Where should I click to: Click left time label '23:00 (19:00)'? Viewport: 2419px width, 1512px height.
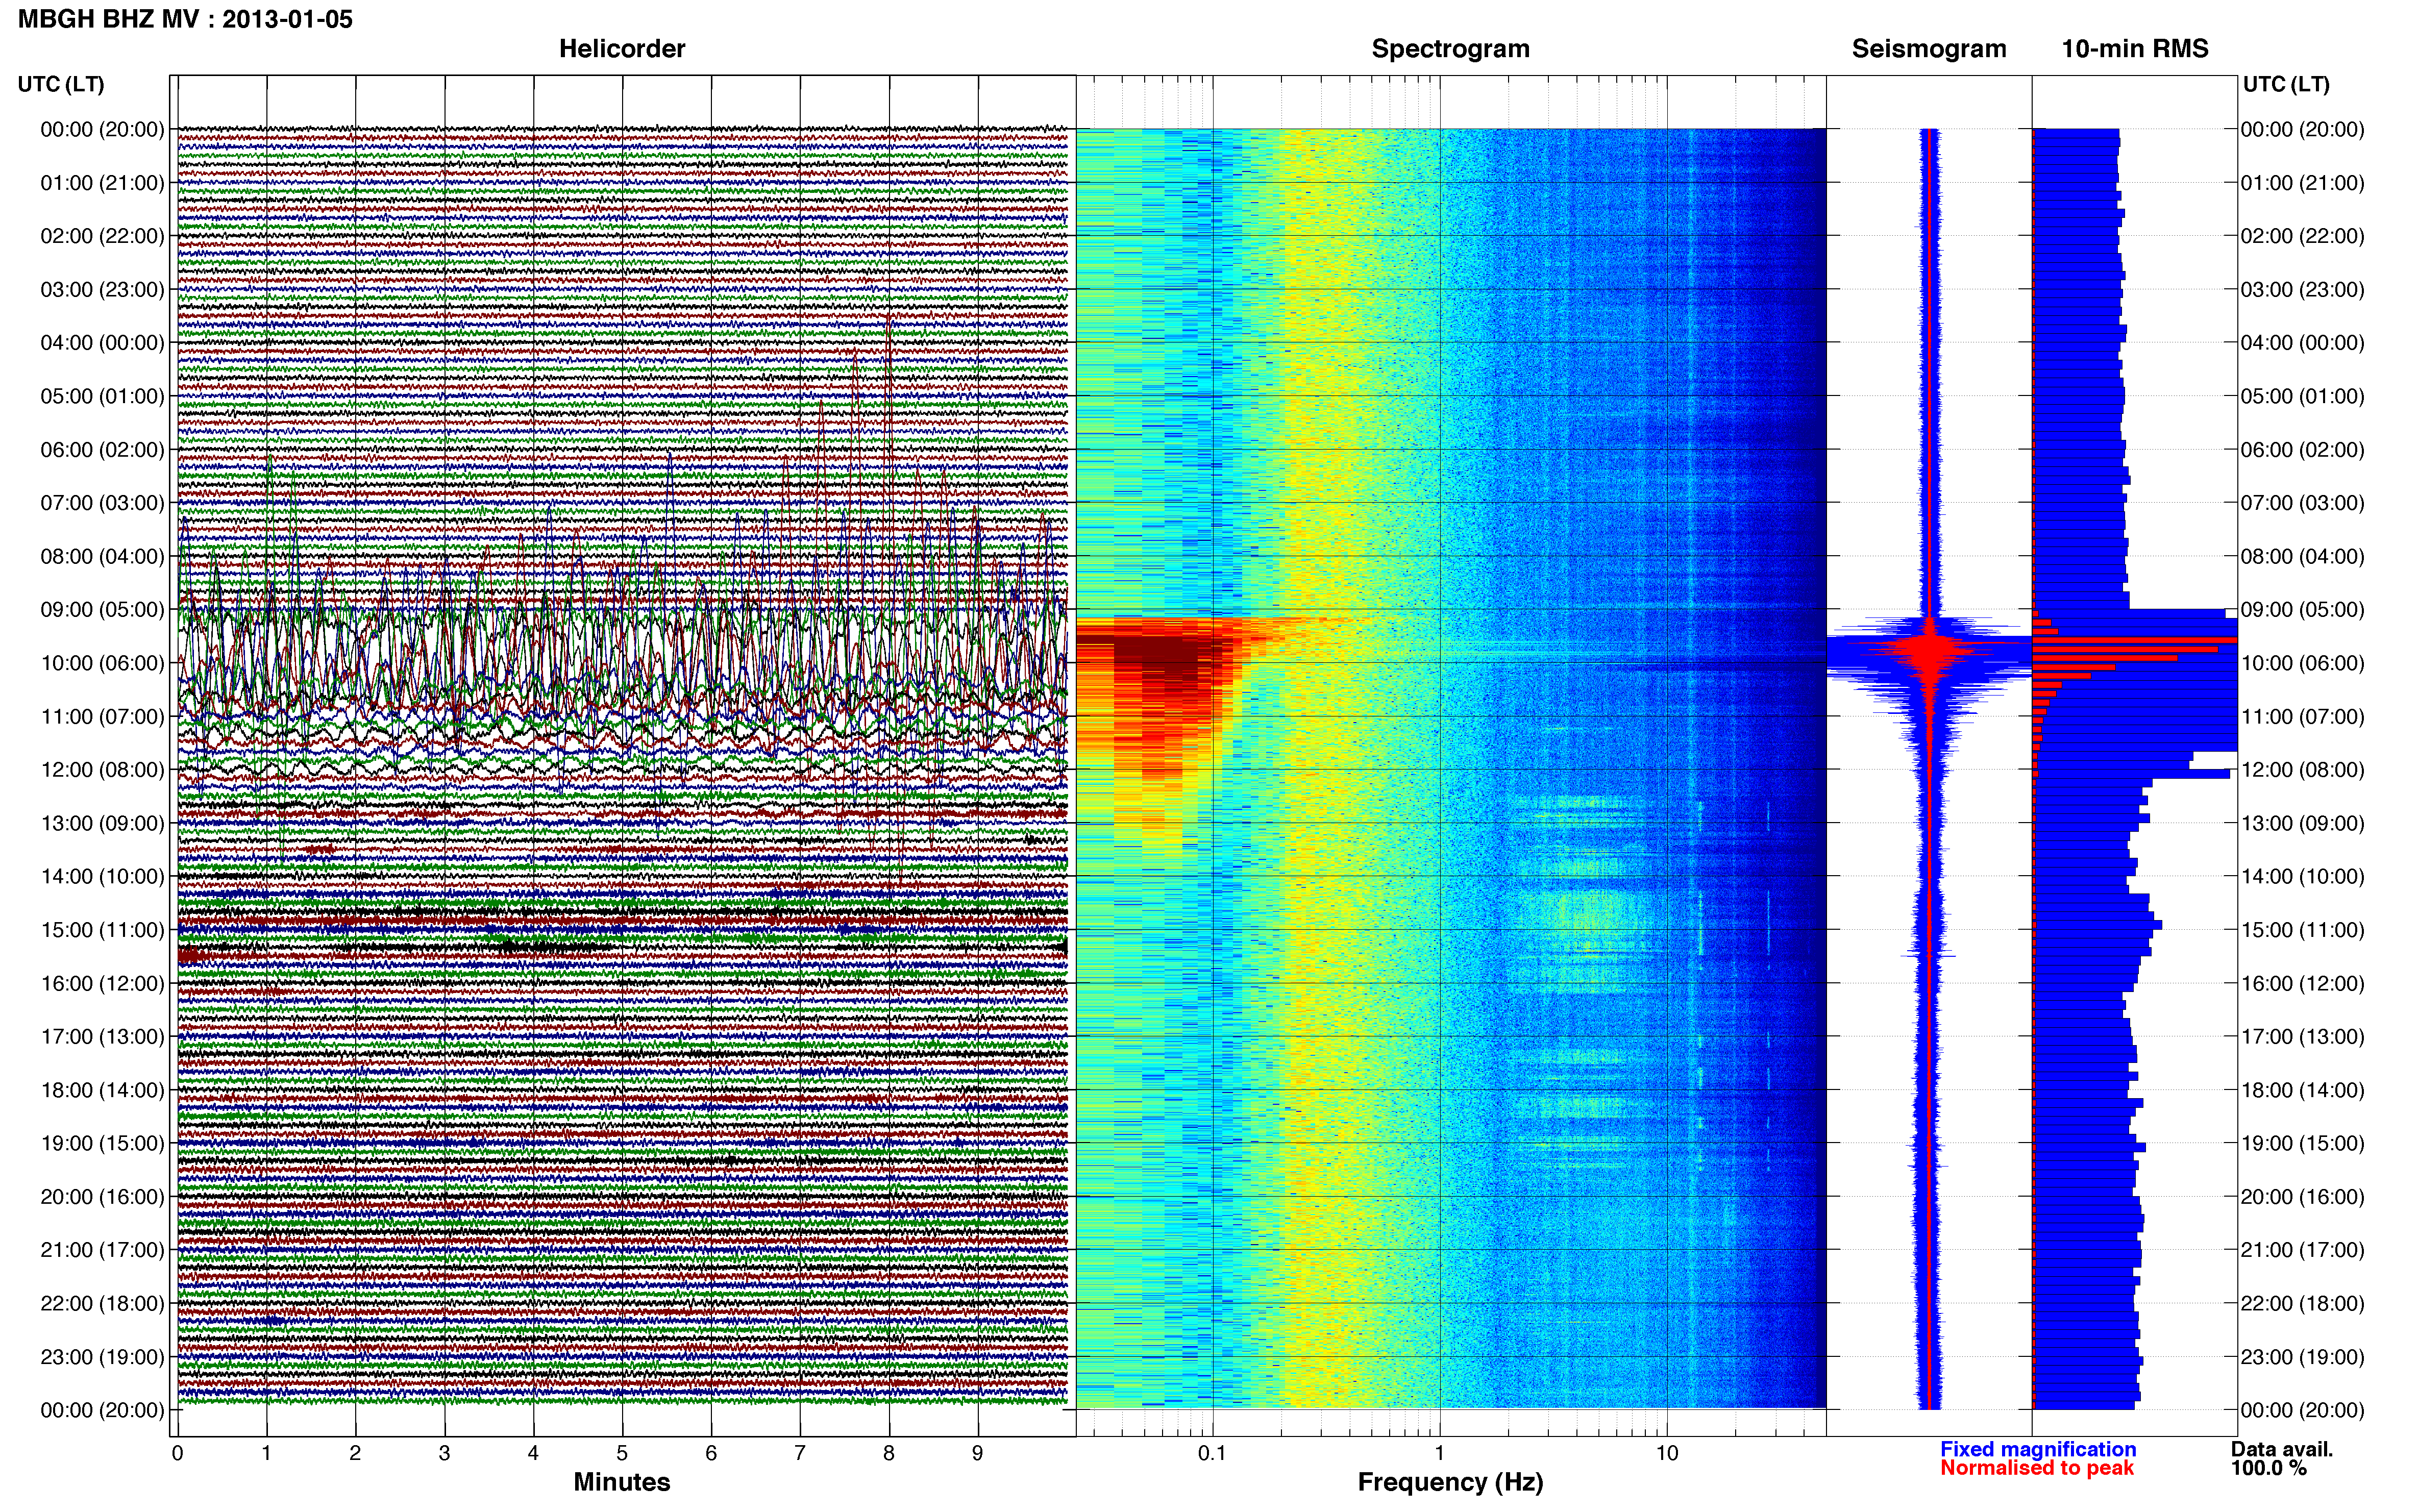point(102,1357)
